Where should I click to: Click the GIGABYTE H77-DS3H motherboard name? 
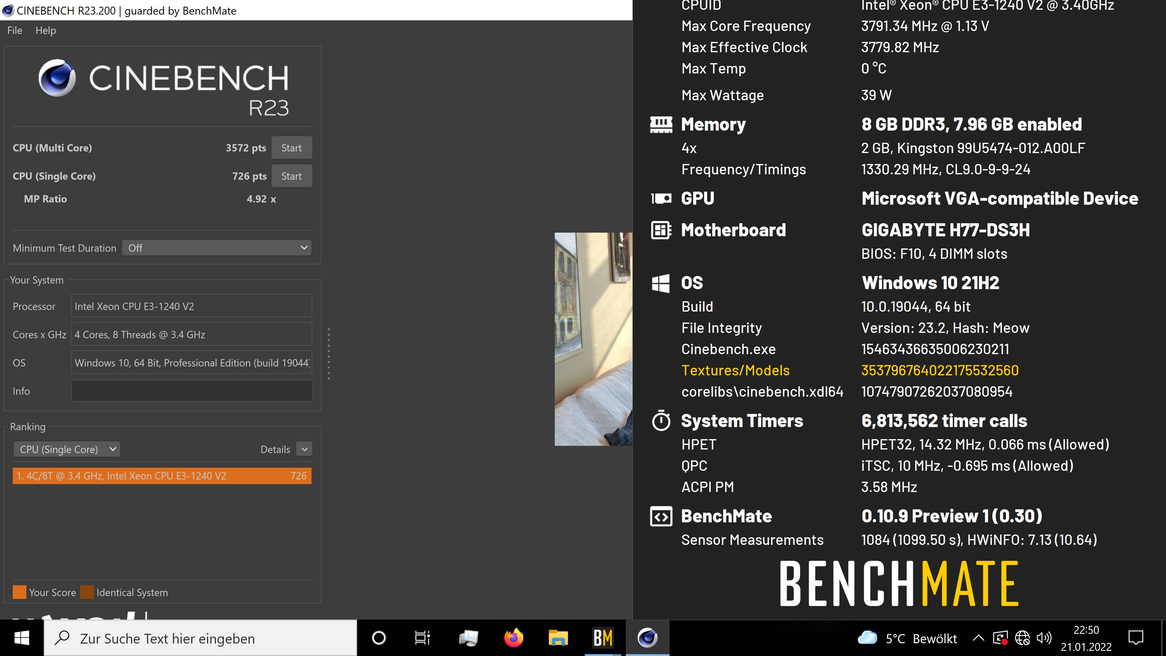(946, 230)
